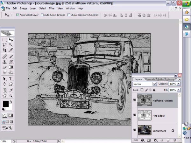Screen dimensions: 191x143
Task: Select the Zoom tool
Action: 11,96
